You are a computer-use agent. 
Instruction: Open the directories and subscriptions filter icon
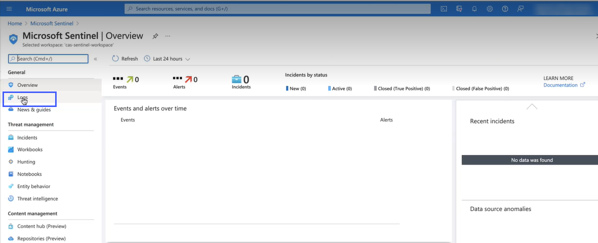pos(459,8)
